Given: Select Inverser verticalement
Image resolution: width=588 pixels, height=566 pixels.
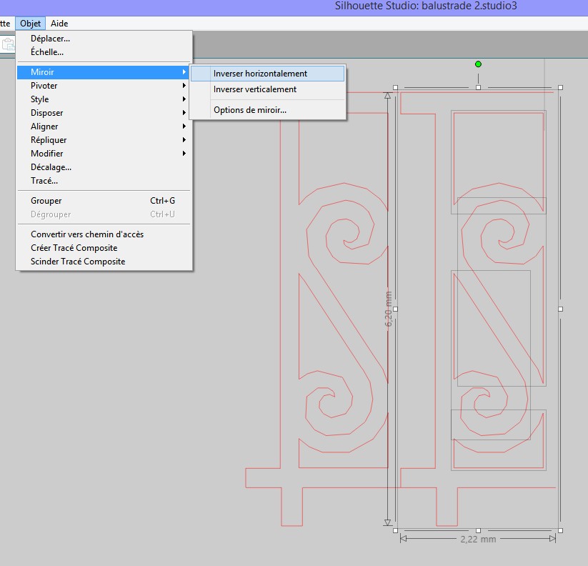Looking at the screenshot, I should pyautogui.click(x=254, y=89).
